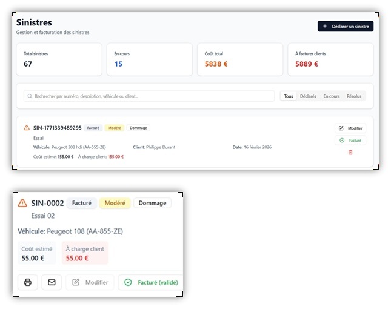The image size is (391, 318).
Task: Click warning triangle icon beside SIN-1771339489295
Action: tap(27, 128)
